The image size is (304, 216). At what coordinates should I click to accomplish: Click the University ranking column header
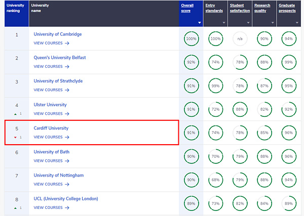pos(17,14)
